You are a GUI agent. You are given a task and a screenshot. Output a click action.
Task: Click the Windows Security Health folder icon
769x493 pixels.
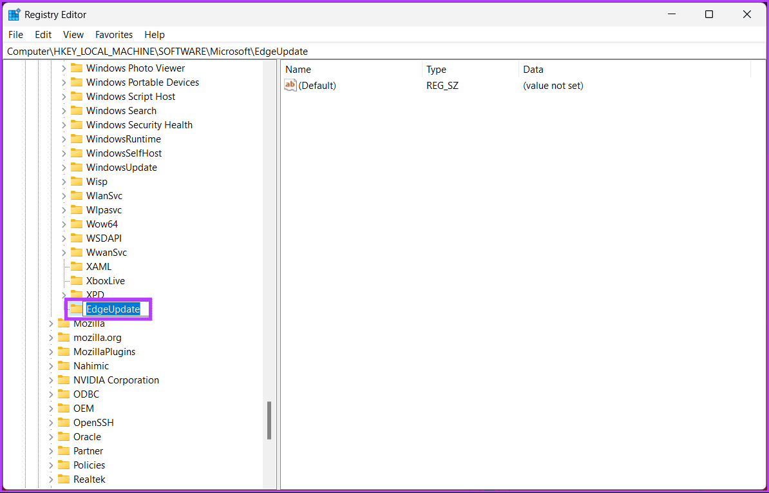(x=77, y=125)
